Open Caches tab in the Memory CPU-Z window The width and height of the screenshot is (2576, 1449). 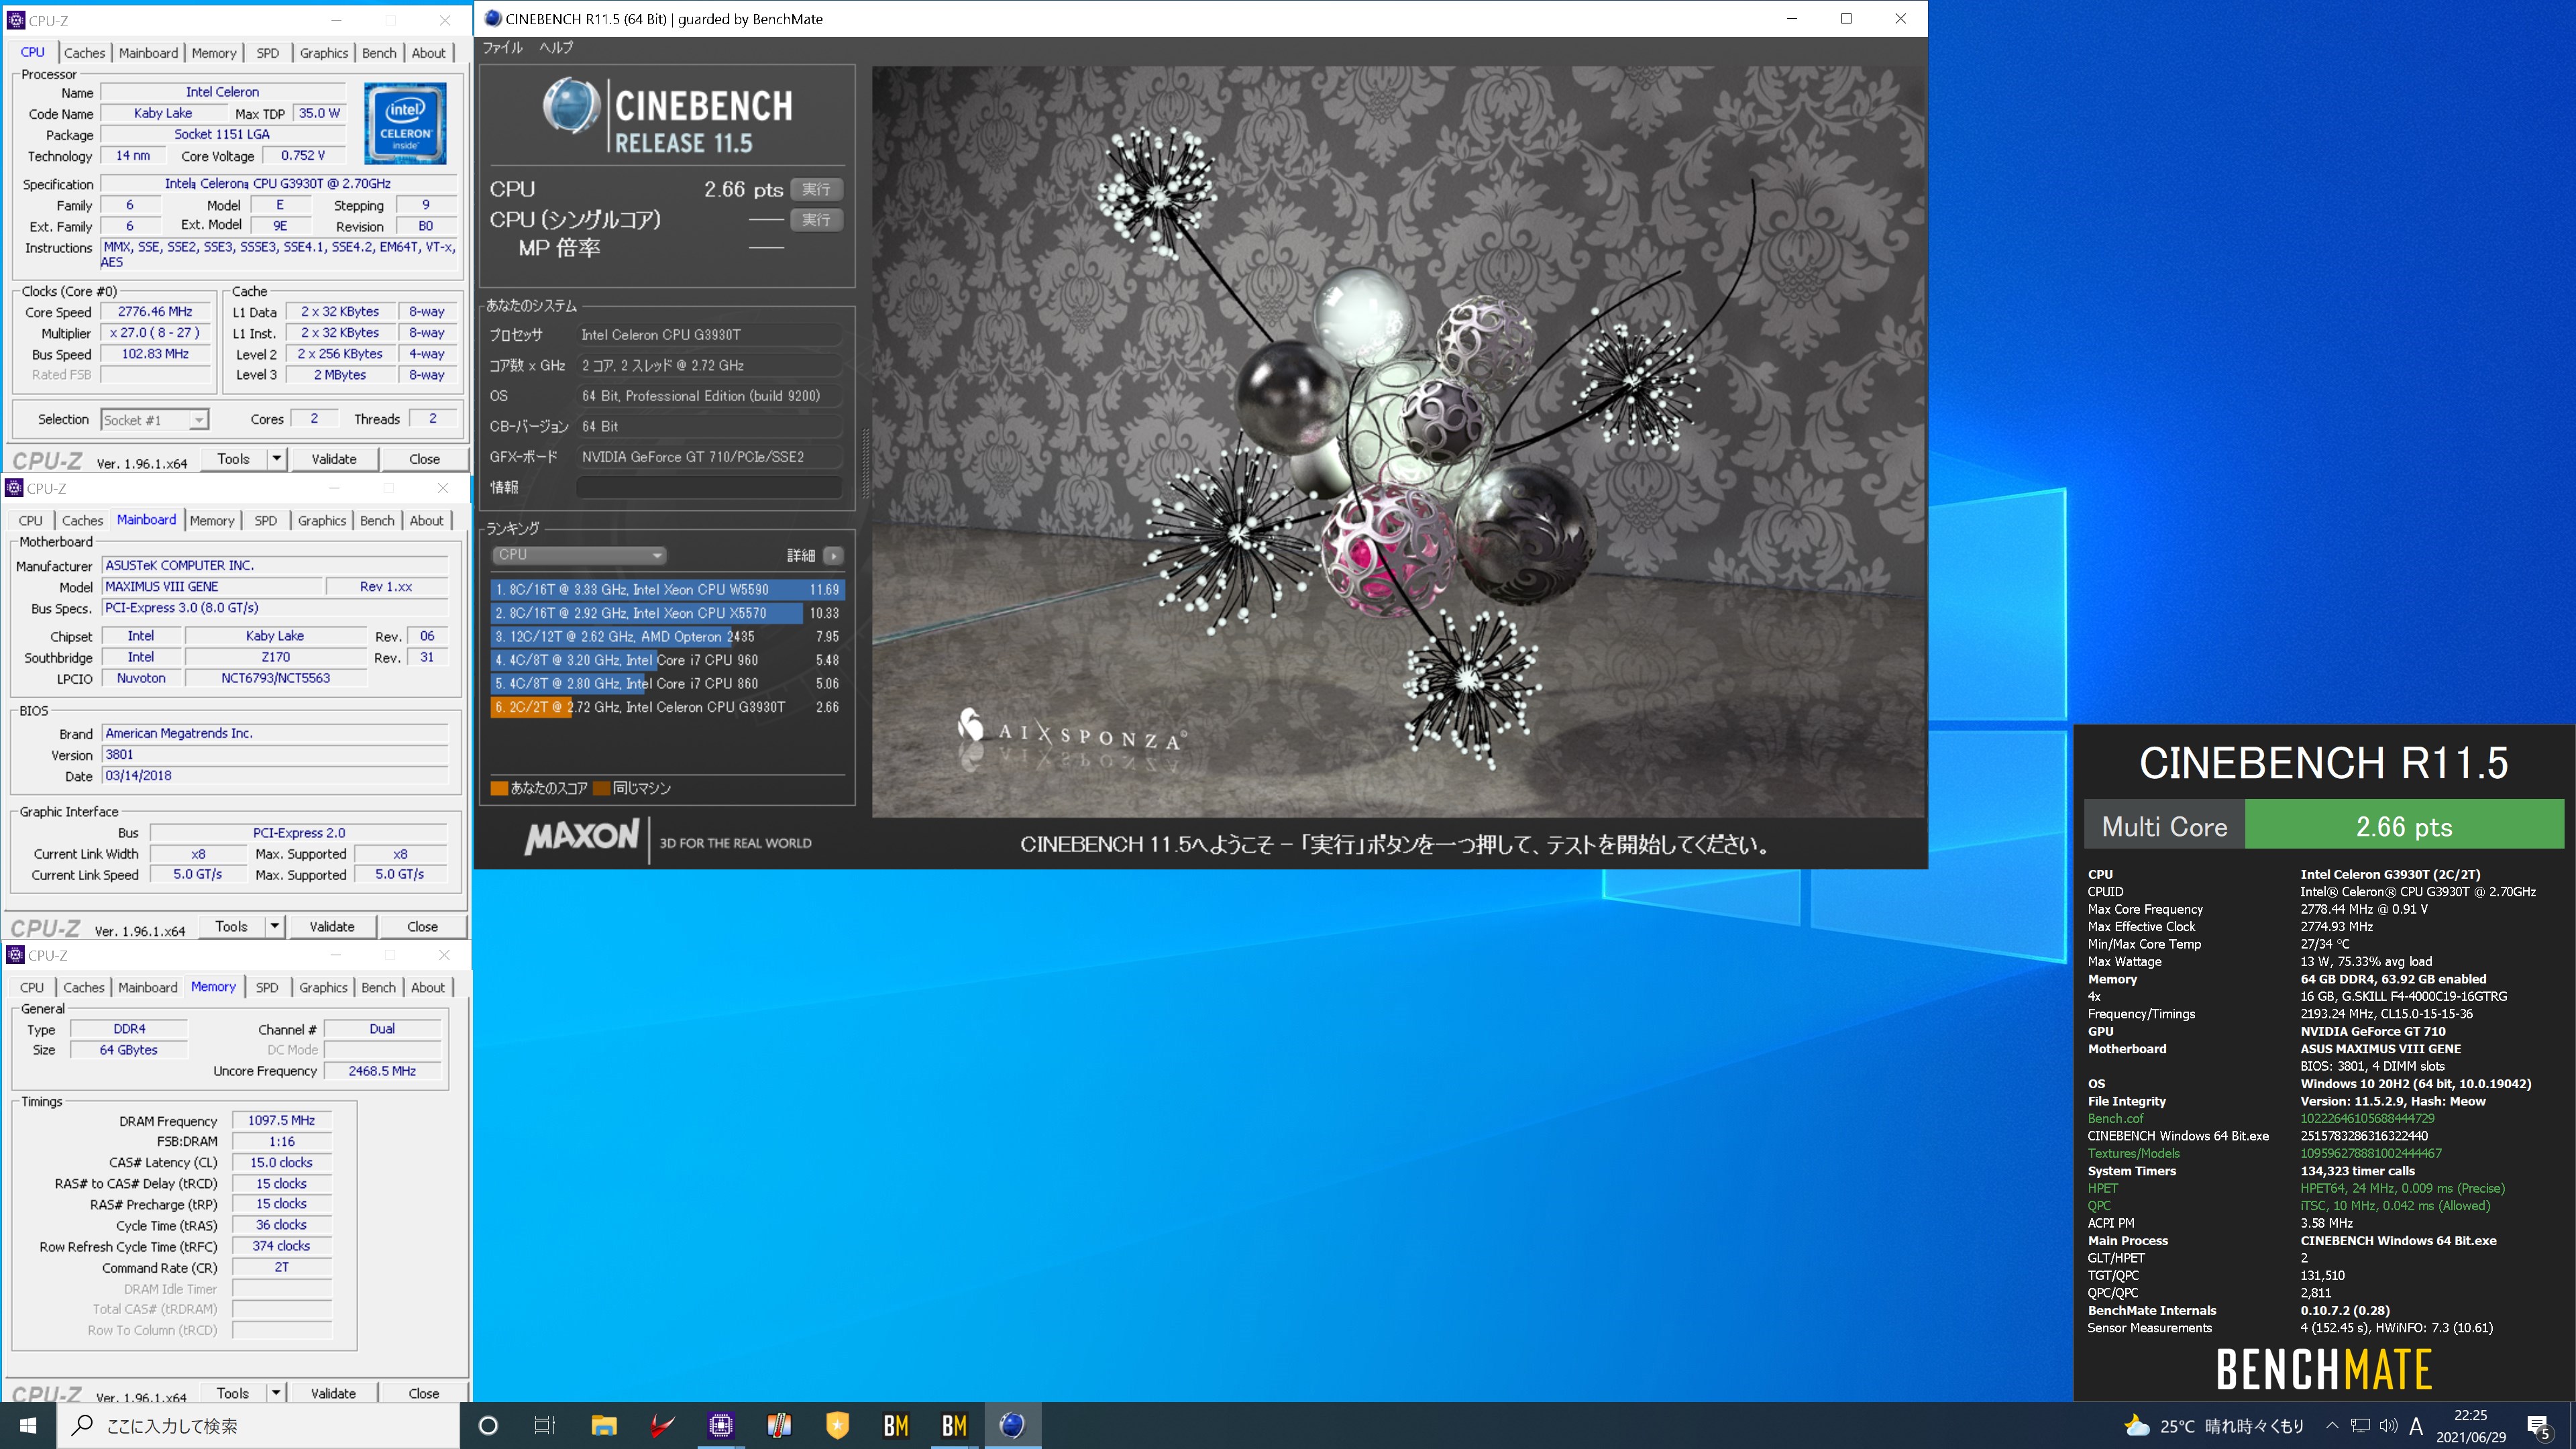[84, 988]
